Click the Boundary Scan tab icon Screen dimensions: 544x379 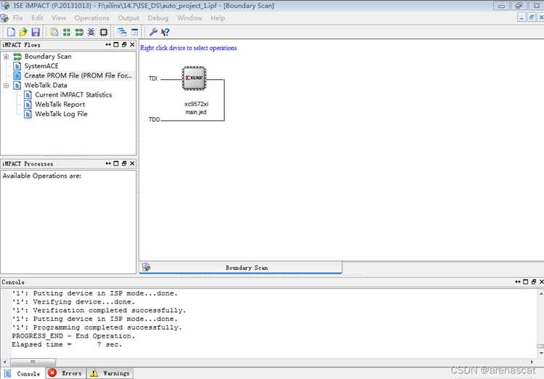[x=147, y=266]
